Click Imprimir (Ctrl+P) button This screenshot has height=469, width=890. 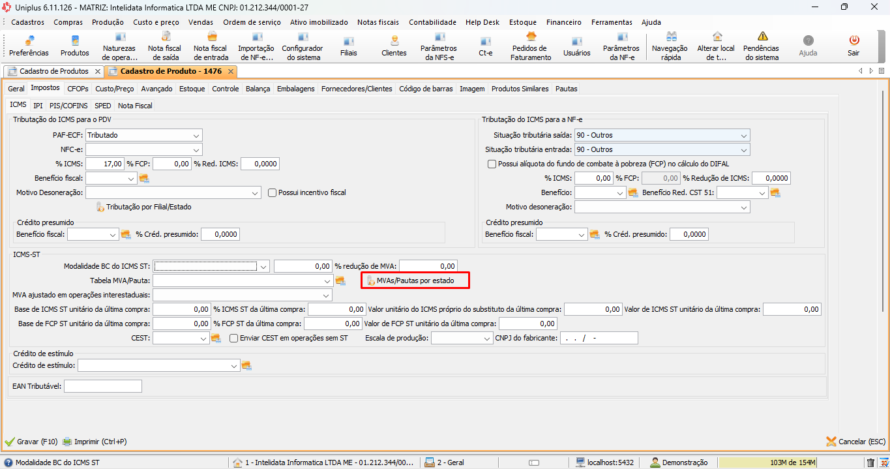click(95, 442)
